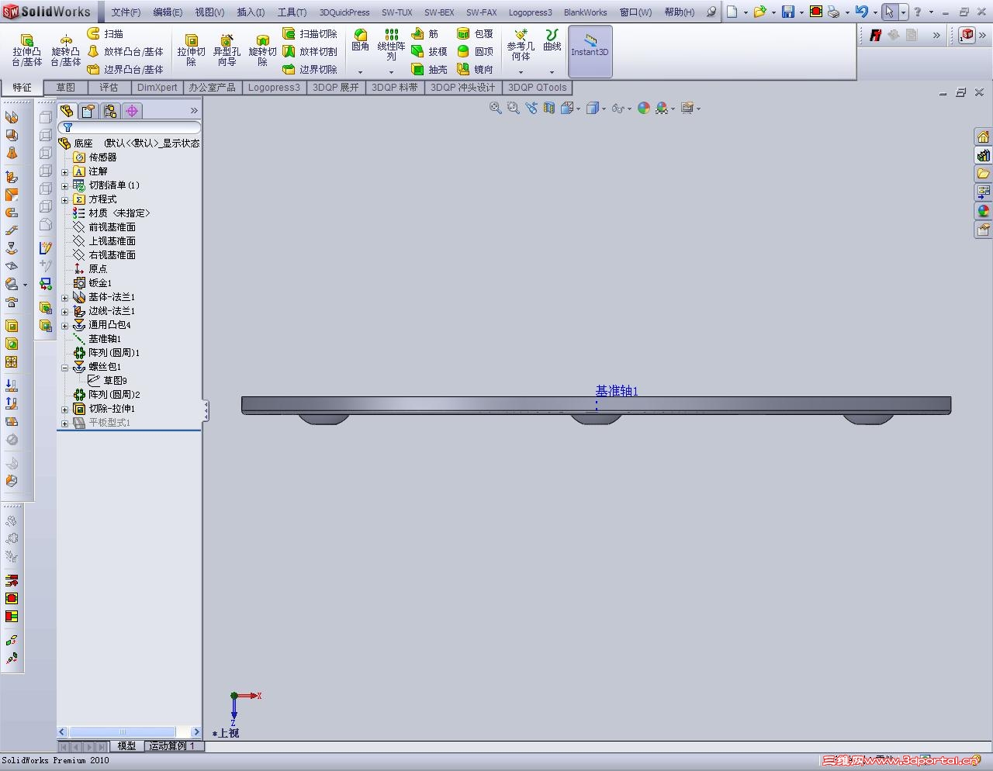Viewport: 993px width, 771px height.
Task: Select 材质 <未指定> in the tree
Action: click(x=119, y=213)
